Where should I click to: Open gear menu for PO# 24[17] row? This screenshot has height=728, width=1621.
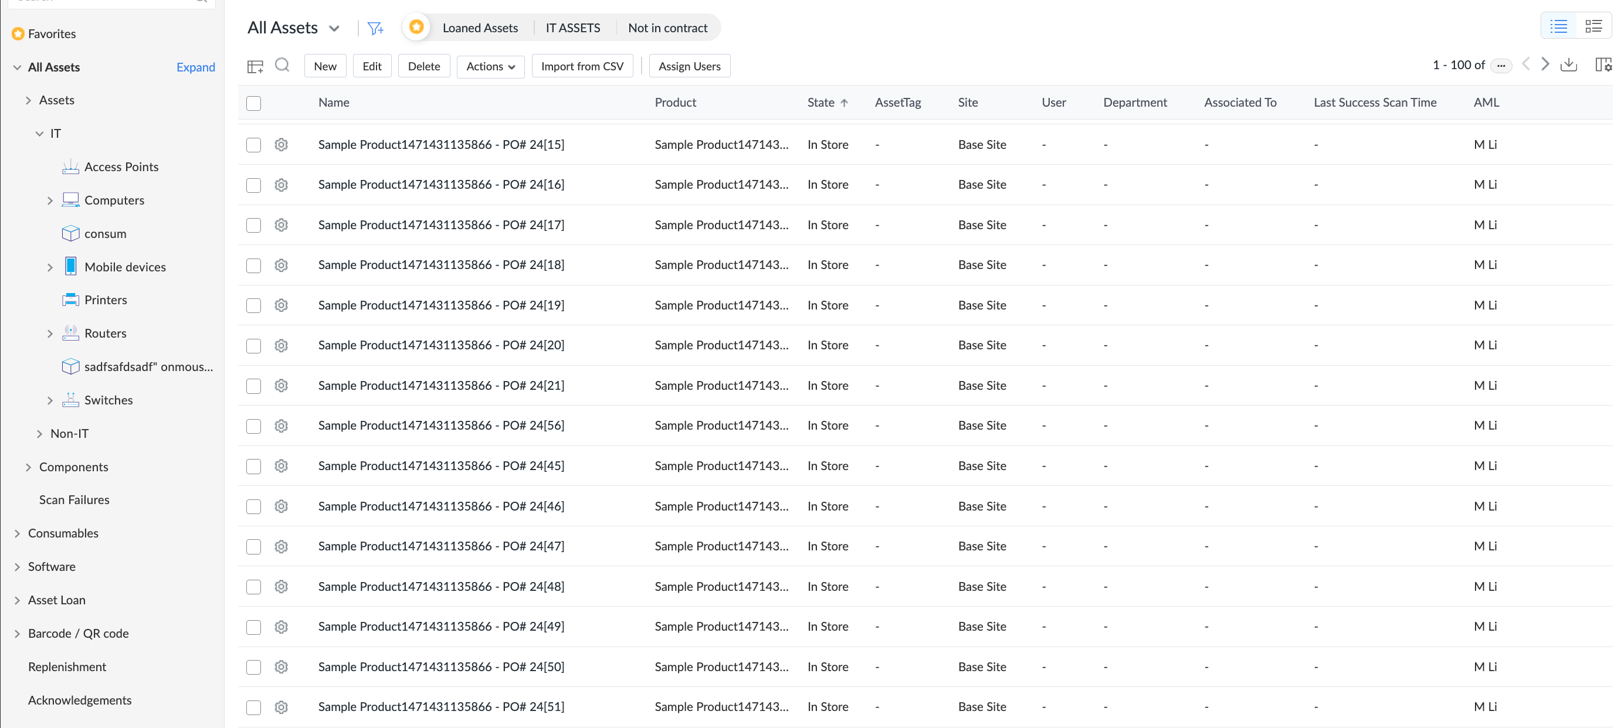(x=282, y=225)
